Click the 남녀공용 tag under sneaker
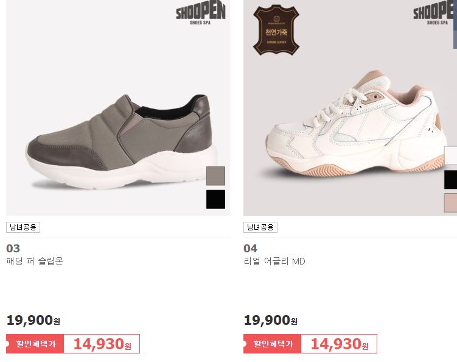Image resolution: width=457 pixels, height=362 pixels. click(260, 227)
